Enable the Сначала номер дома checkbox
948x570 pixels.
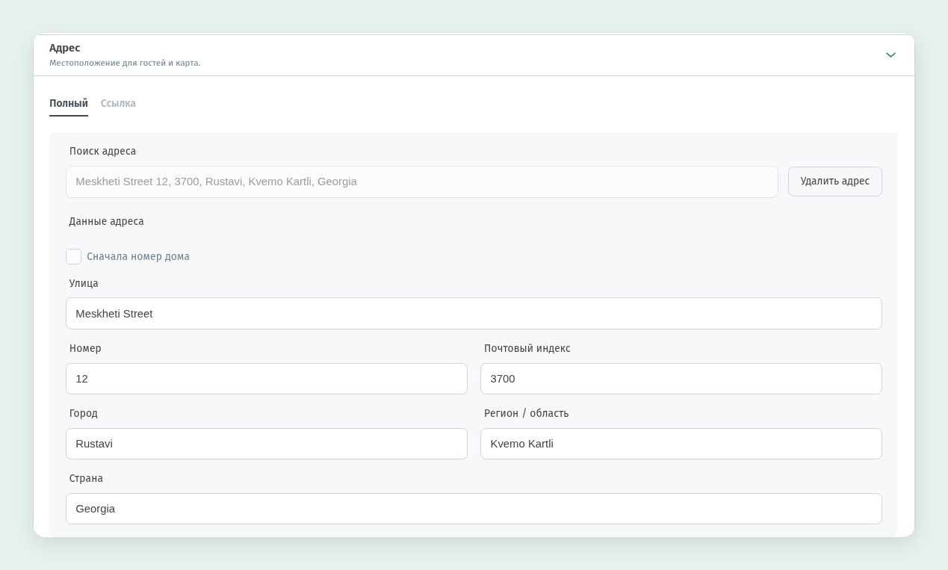74,257
